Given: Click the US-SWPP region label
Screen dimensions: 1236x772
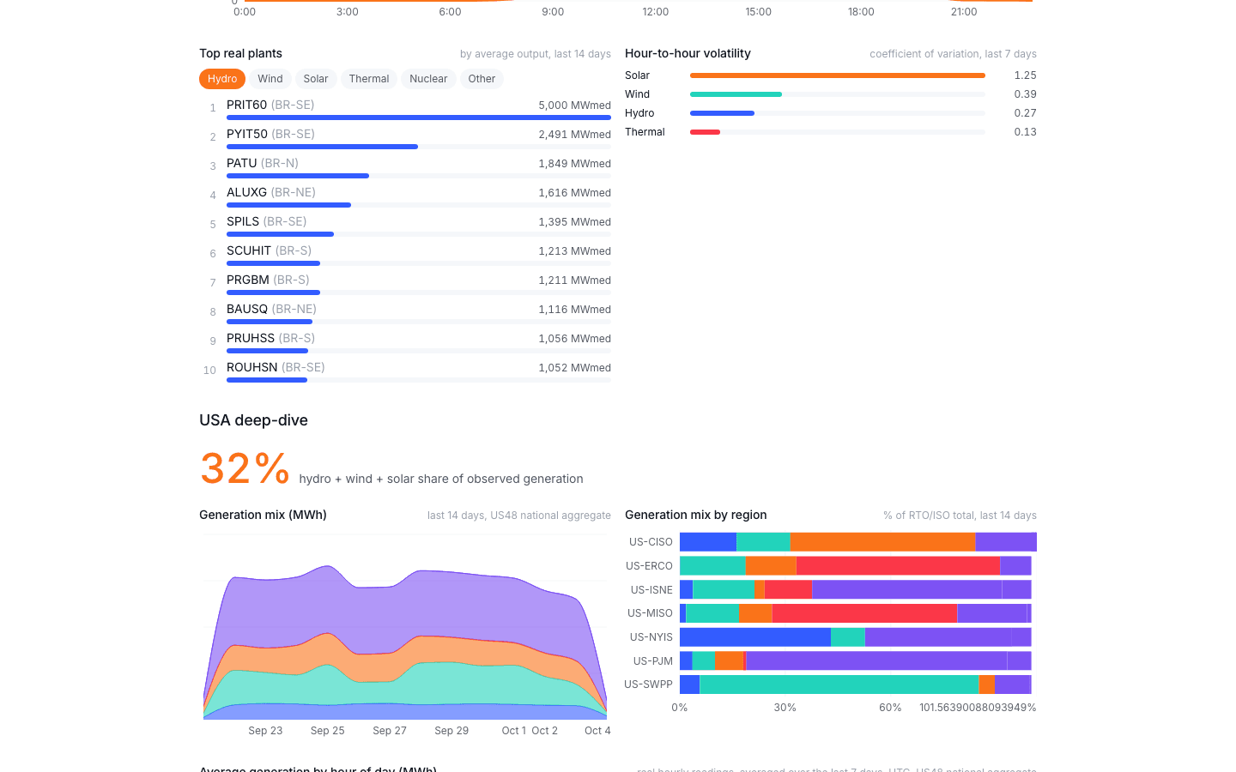Looking at the screenshot, I should pyautogui.click(x=648, y=685).
